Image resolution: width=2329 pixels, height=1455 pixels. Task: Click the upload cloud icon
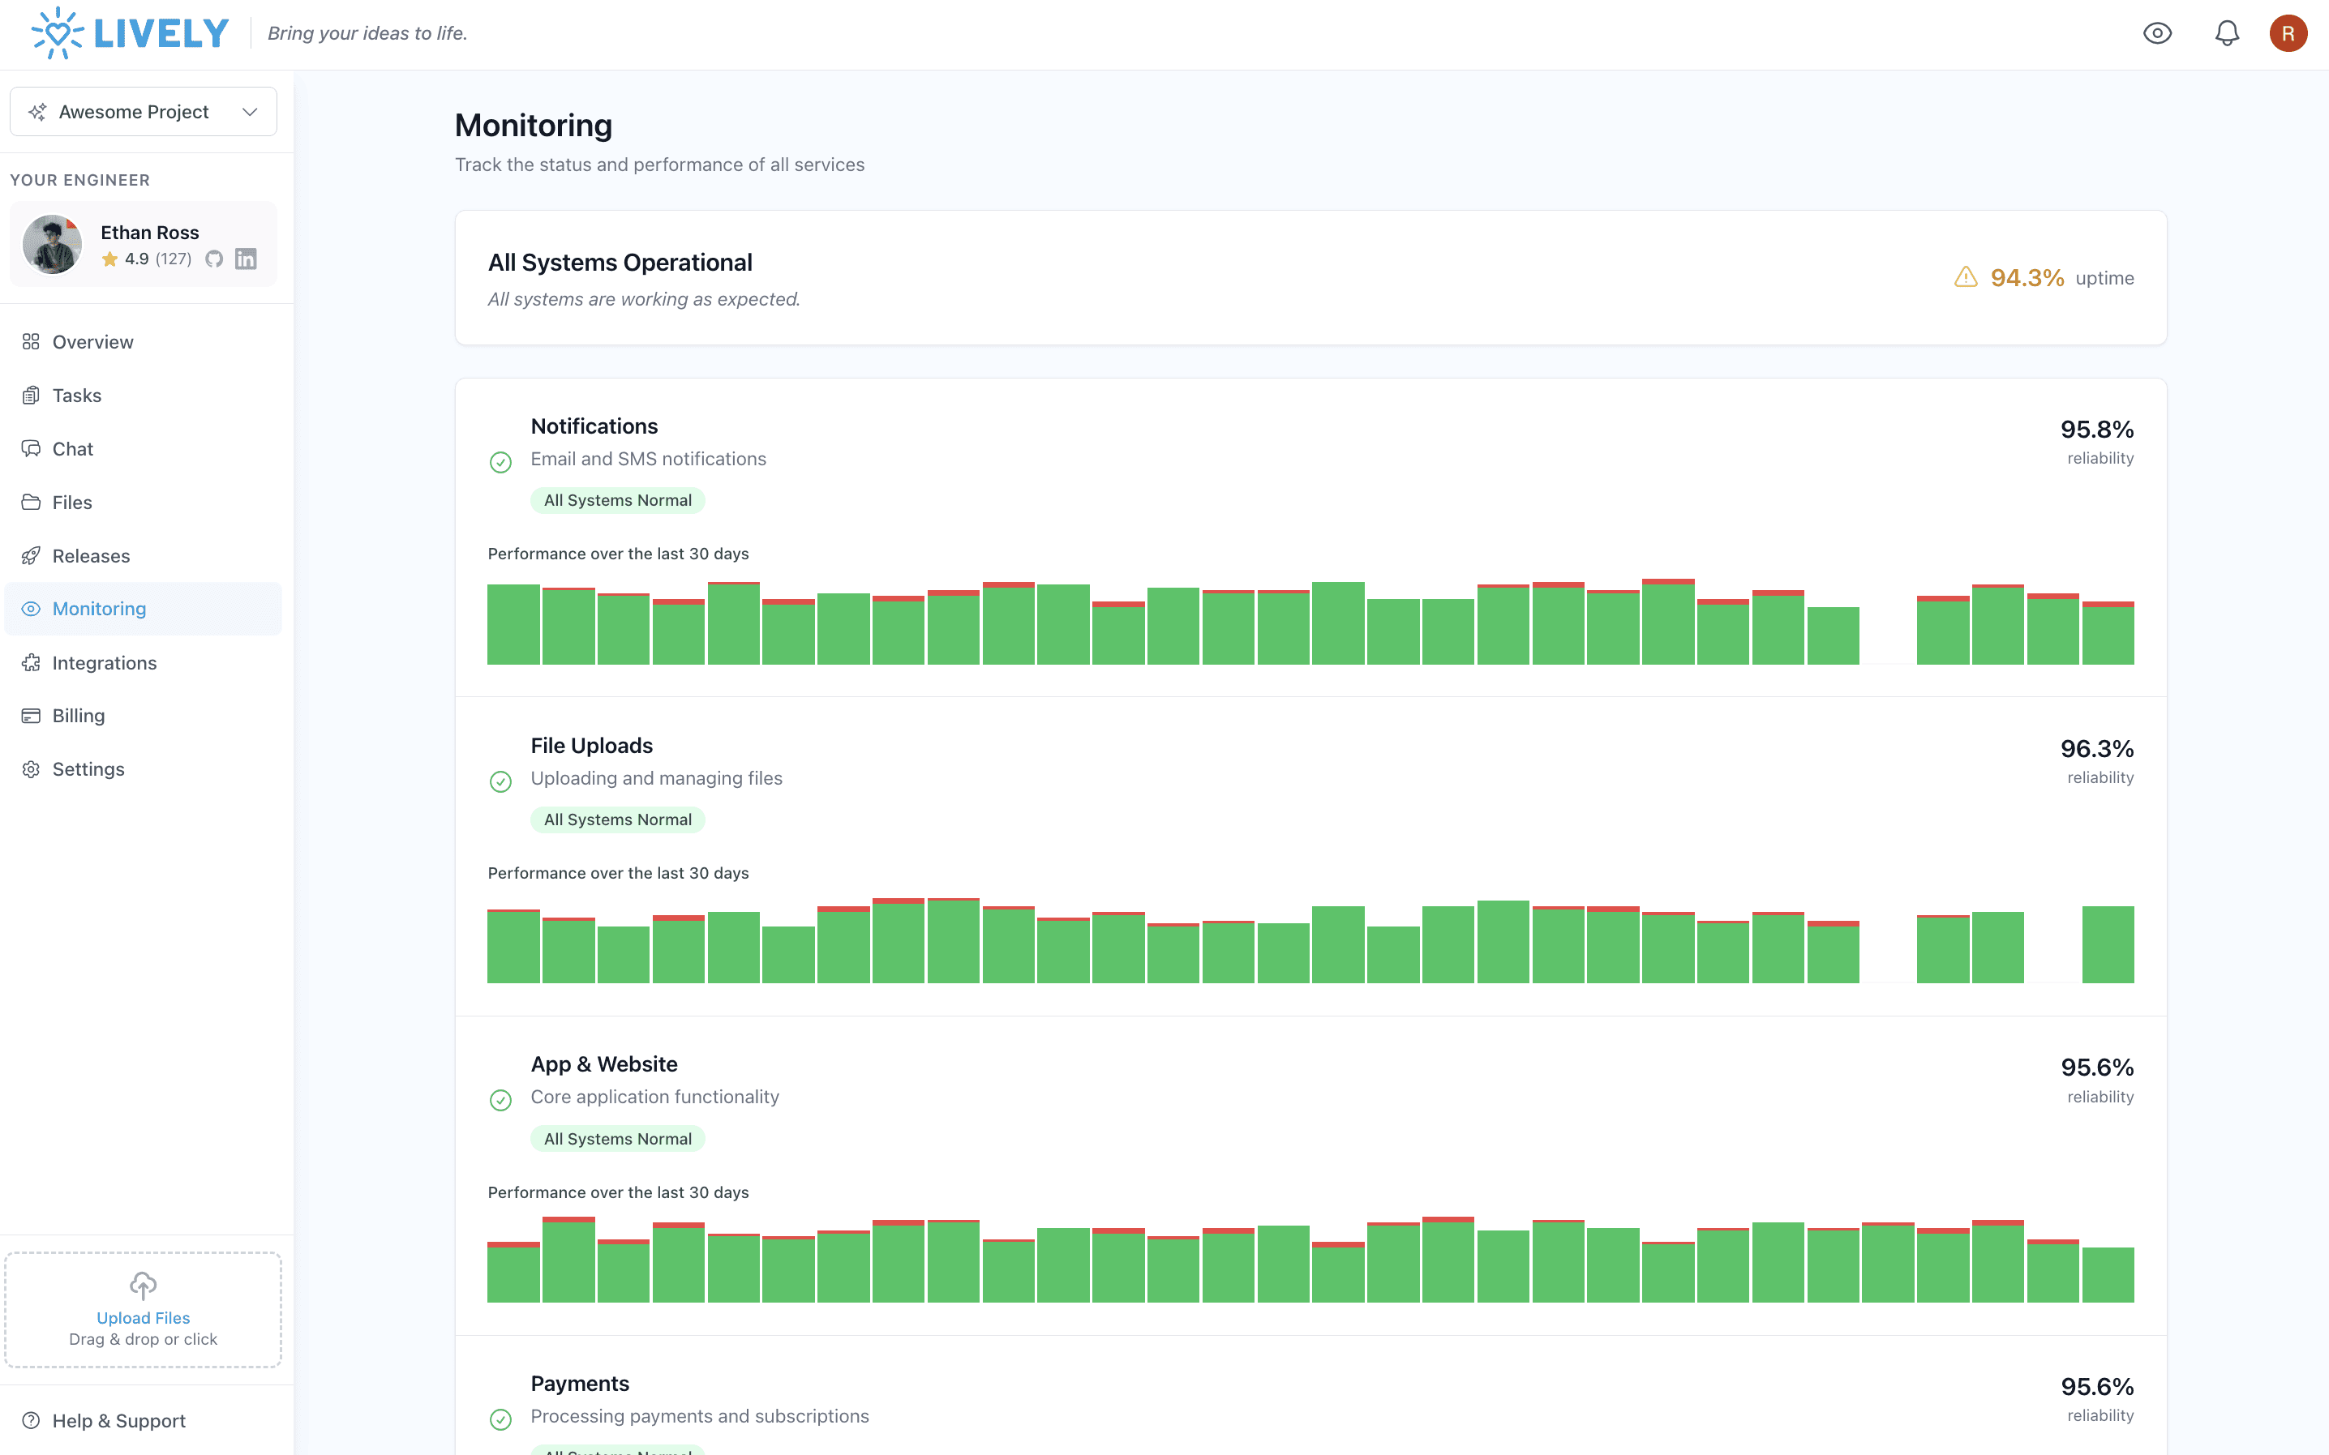tap(144, 1285)
